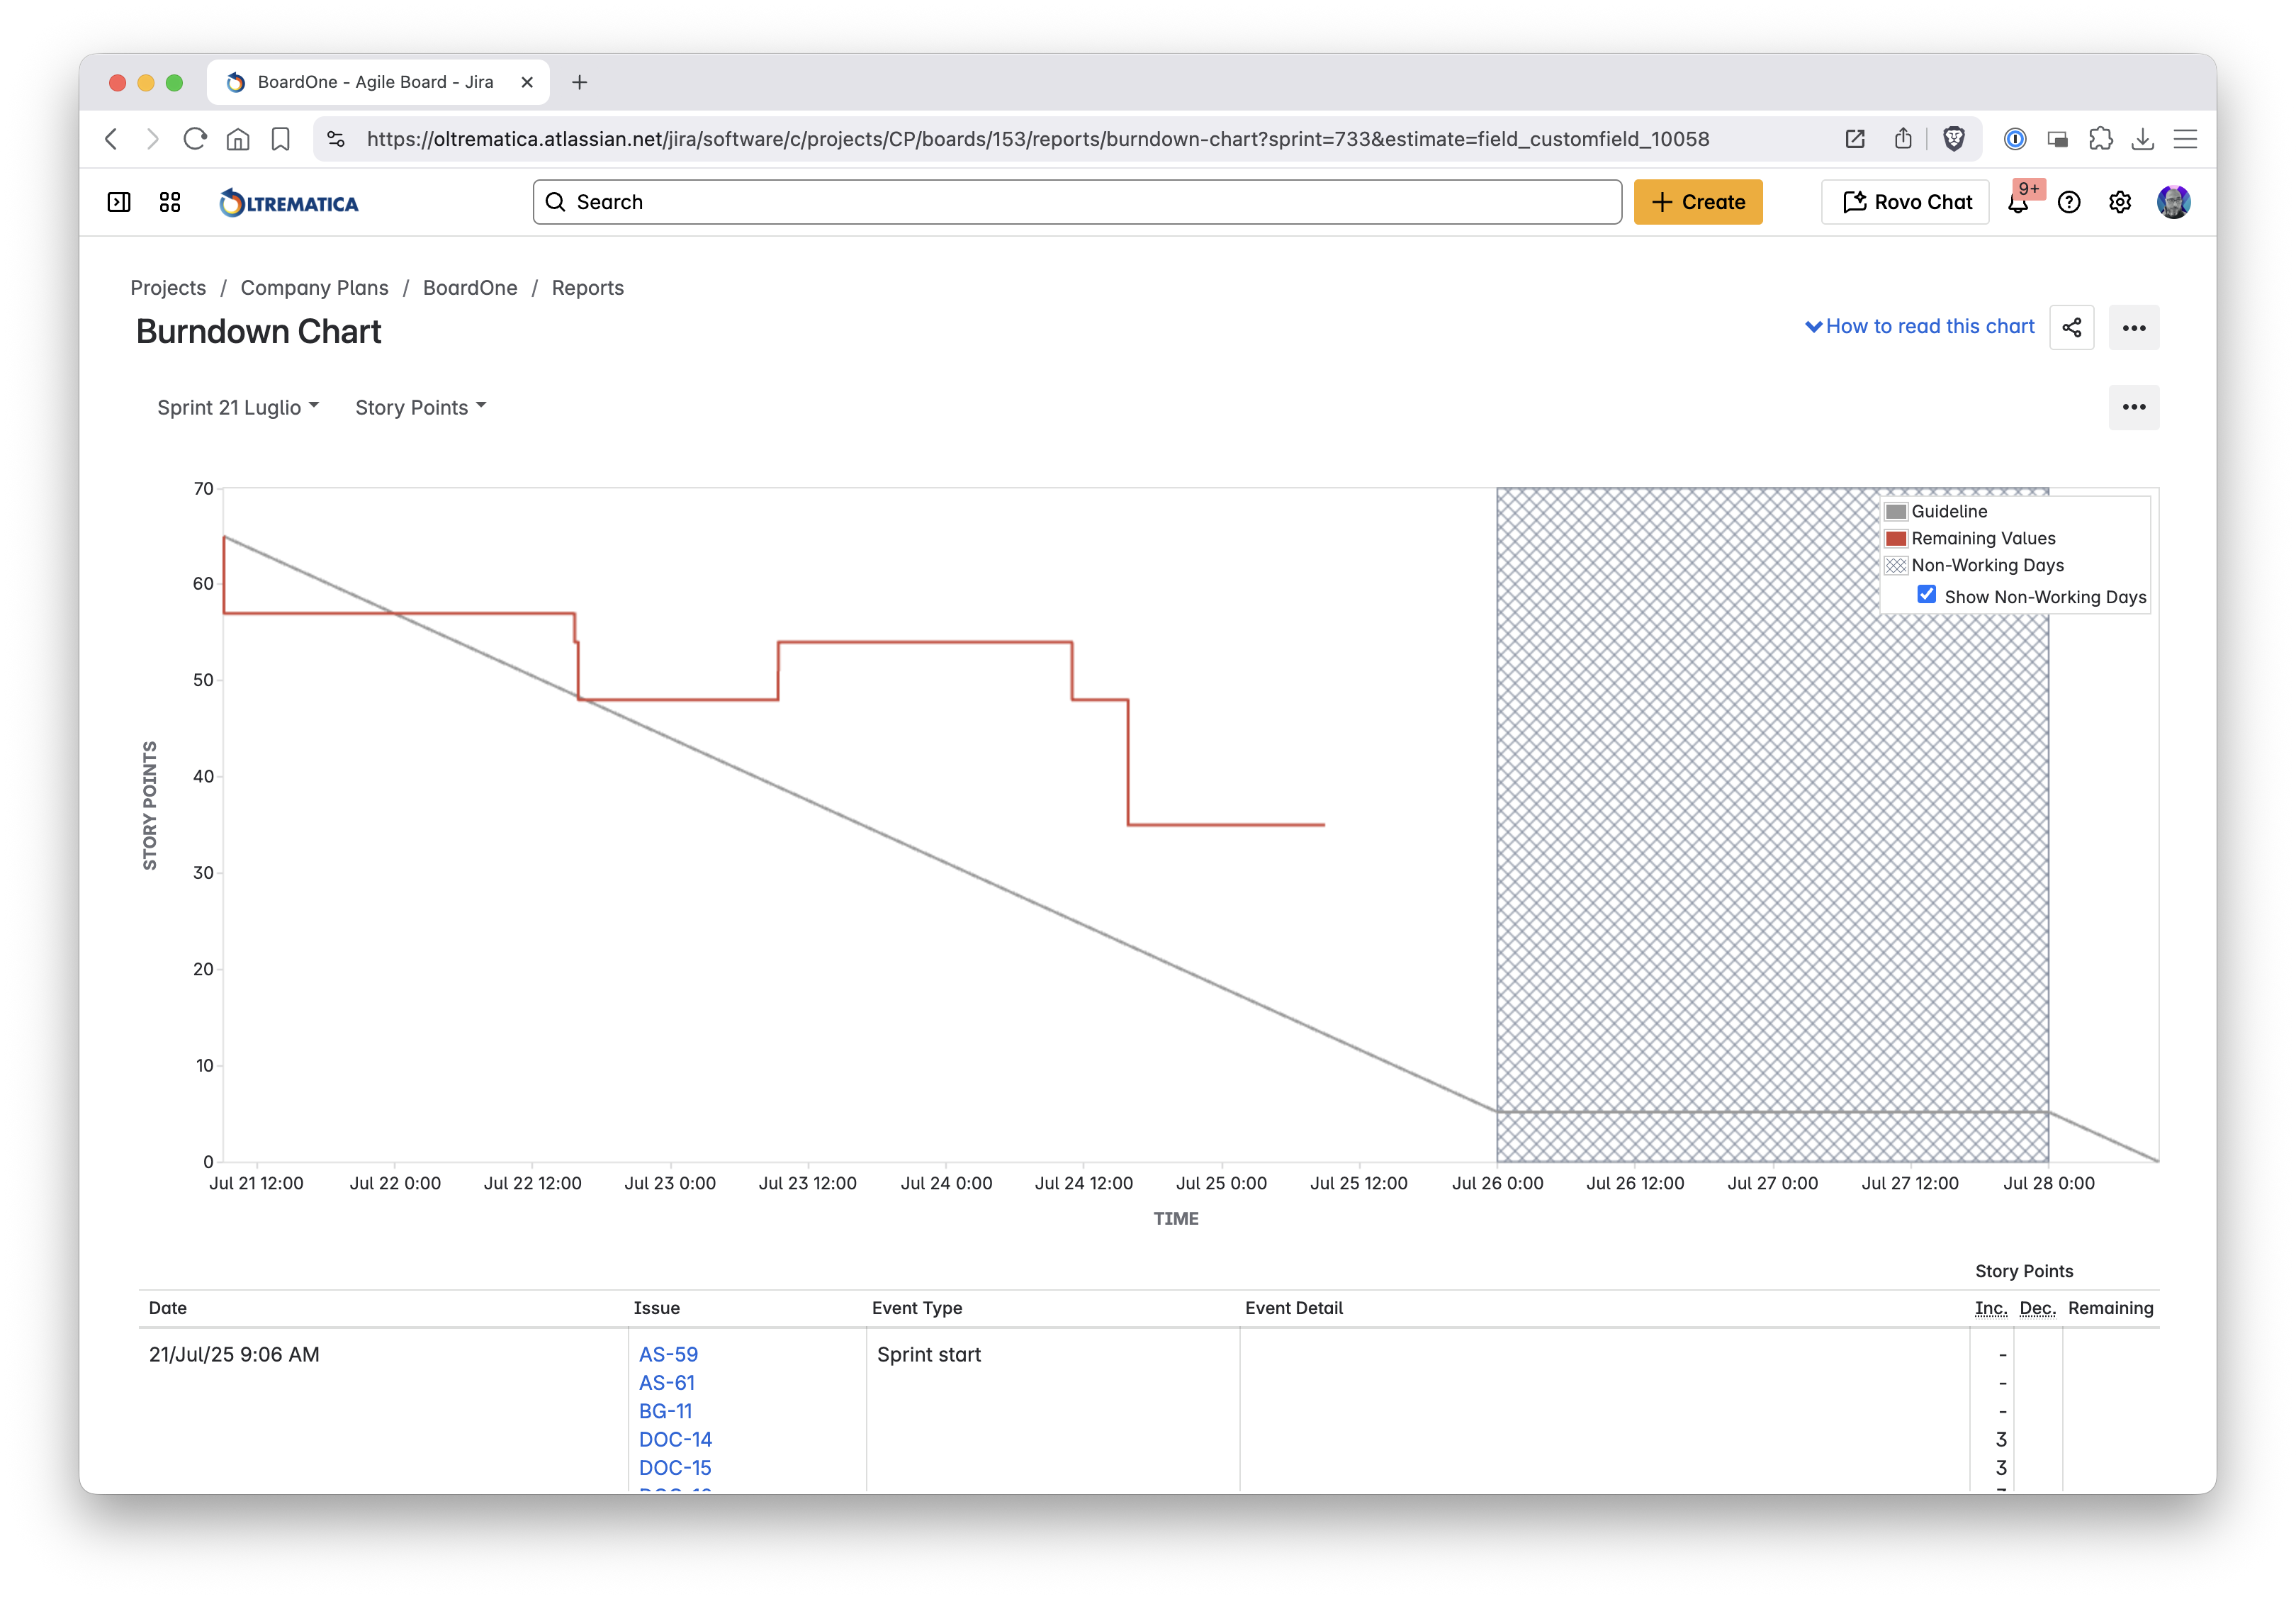
Task: Open the Sprint 21 Luglio dropdown
Action: 237,407
